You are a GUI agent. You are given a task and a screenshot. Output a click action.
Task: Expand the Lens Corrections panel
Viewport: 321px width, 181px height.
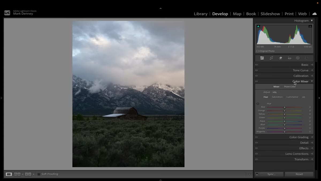312,154
